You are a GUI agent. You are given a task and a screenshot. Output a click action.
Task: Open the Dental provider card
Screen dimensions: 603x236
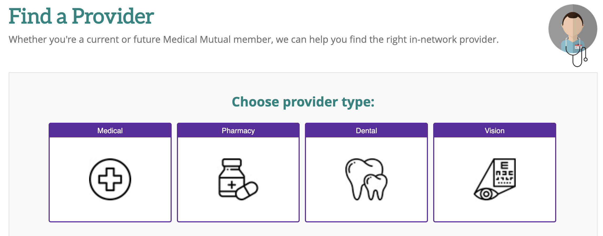click(366, 172)
